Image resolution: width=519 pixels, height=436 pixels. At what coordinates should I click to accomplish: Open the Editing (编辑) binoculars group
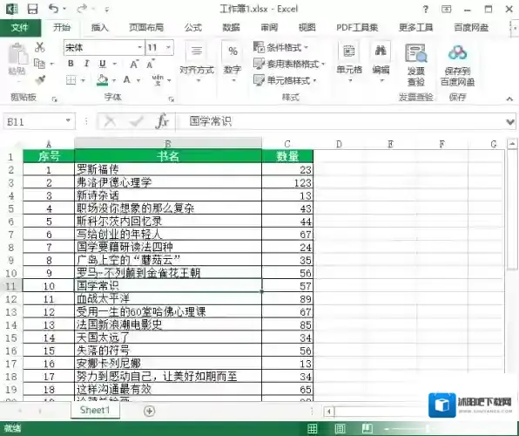(381, 61)
